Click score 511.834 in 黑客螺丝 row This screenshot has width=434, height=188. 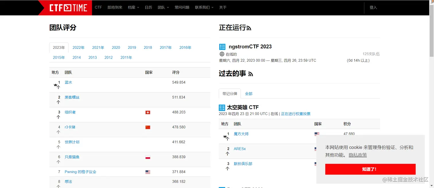click(179, 97)
